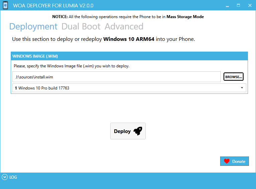The height and width of the screenshot is (189, 256).
Task: Open the Advanced tab
Action: pyautogui.click(x=124, y=26)
